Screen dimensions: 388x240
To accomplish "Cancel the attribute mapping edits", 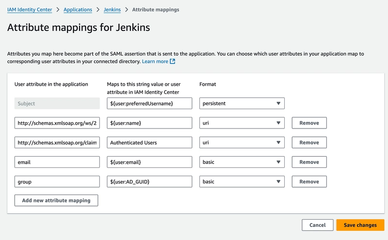I will coord(318,225).
